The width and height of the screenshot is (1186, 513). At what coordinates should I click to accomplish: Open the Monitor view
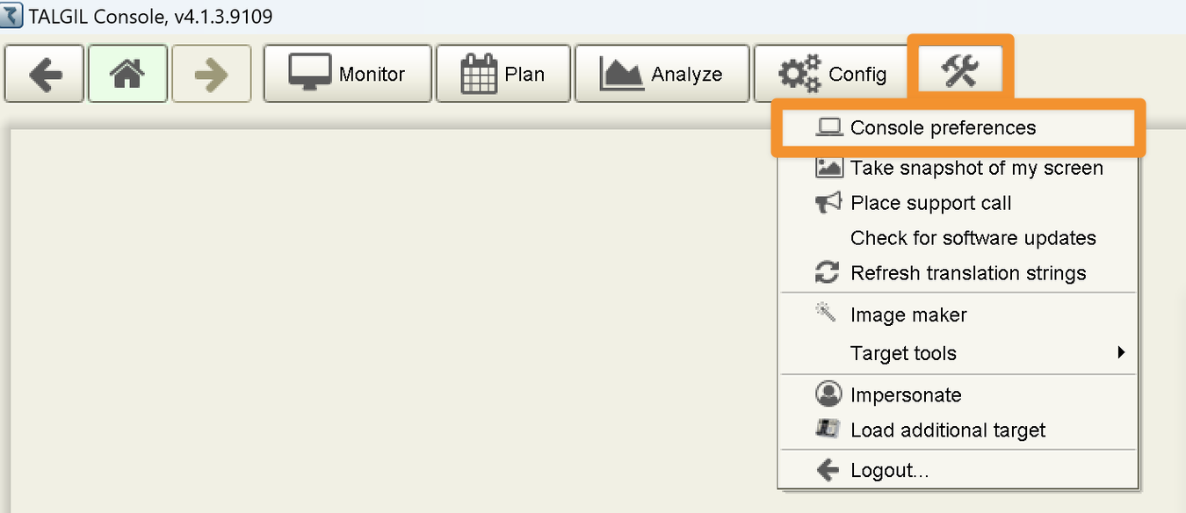point(348,74)
